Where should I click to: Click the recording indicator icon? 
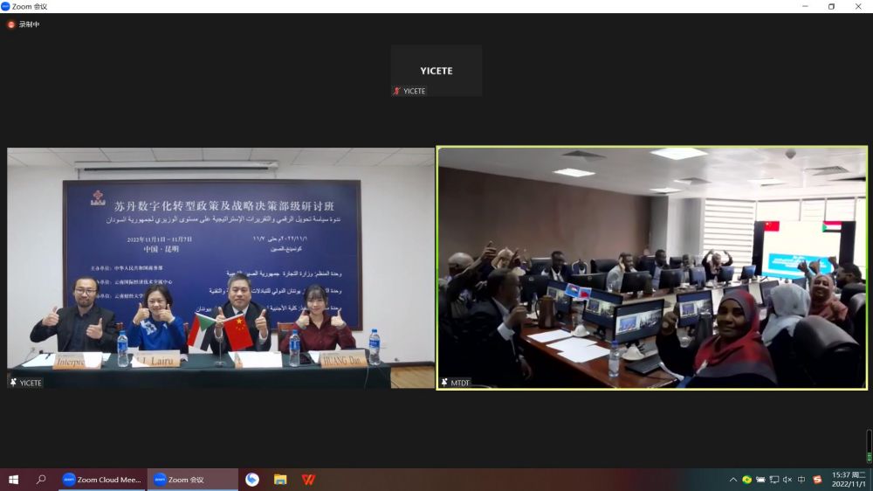click(11, 24)
